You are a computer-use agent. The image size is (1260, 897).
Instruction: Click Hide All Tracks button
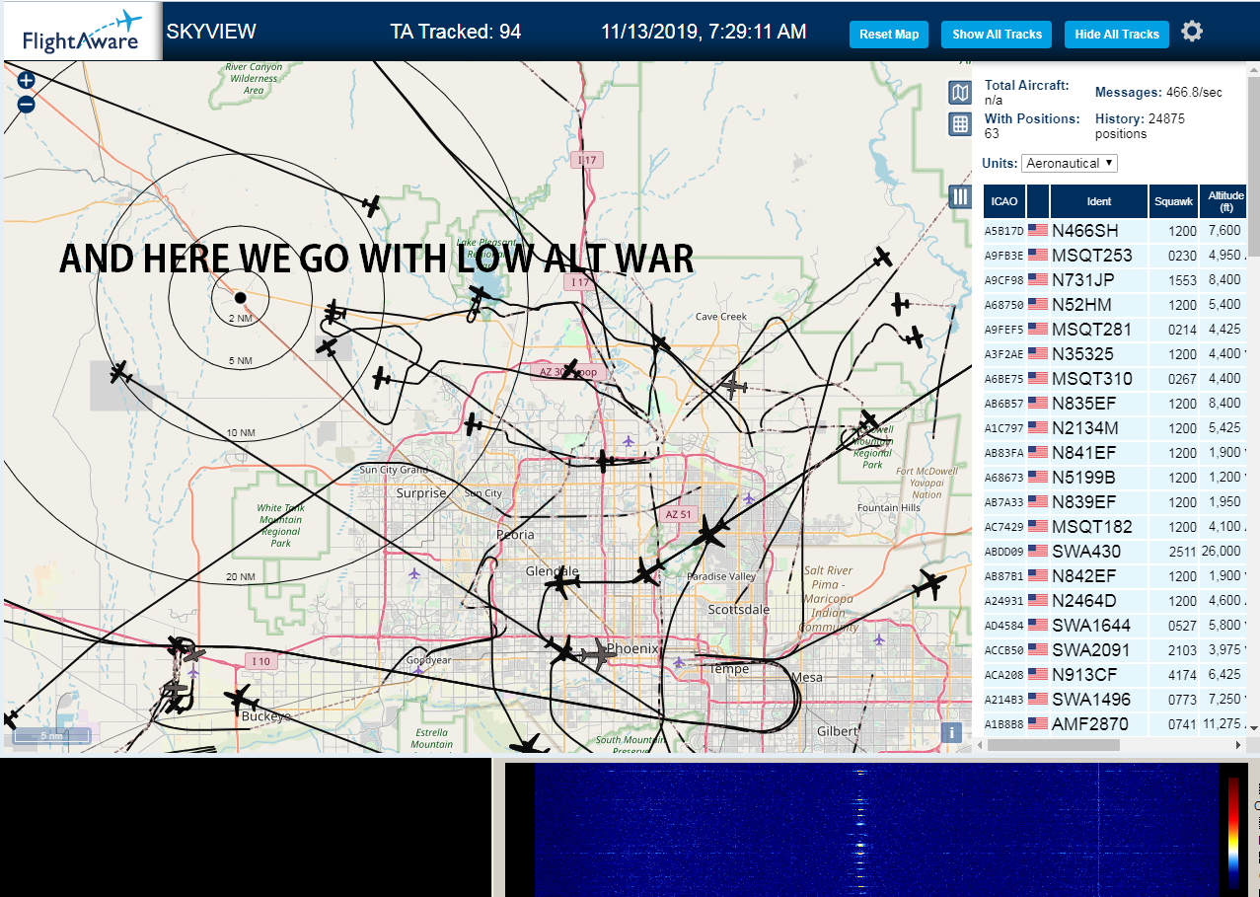[x=1117, y=34]
